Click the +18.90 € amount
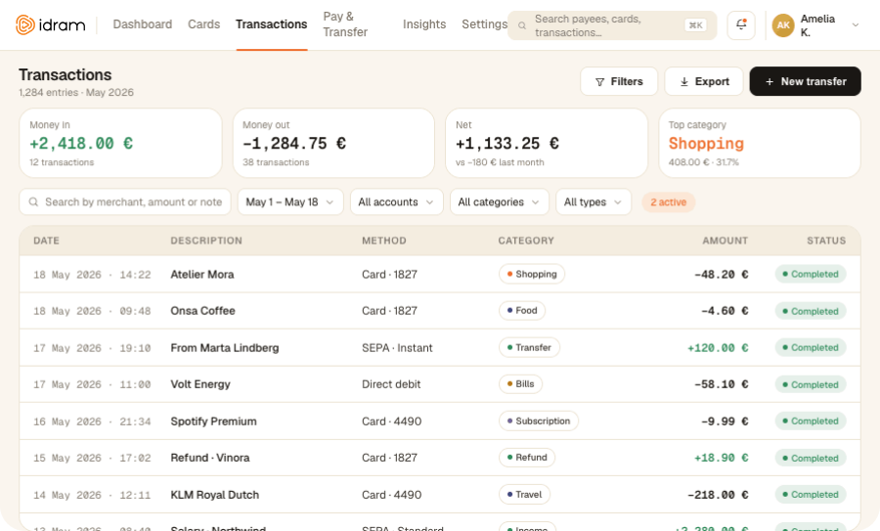The image size is (880, 531). pyautogui.click(x=722, y=458)
